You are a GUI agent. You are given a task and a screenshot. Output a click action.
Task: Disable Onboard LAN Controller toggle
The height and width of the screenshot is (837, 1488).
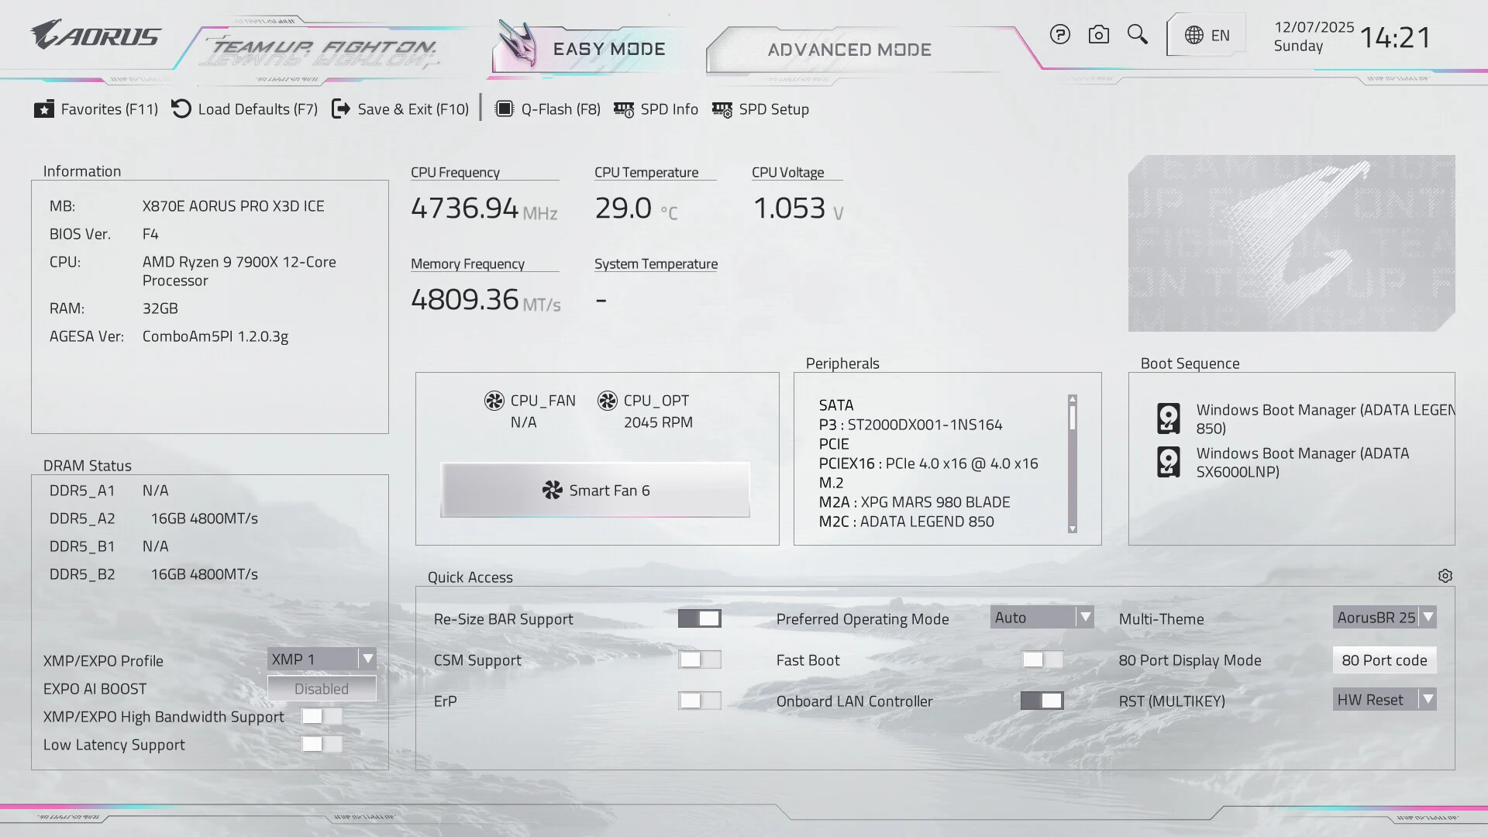click(1042, 701)
